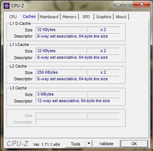The width and height of the screenshot is (153, 151).
Task: Go to the SPD tab
Action: point(86,17)
